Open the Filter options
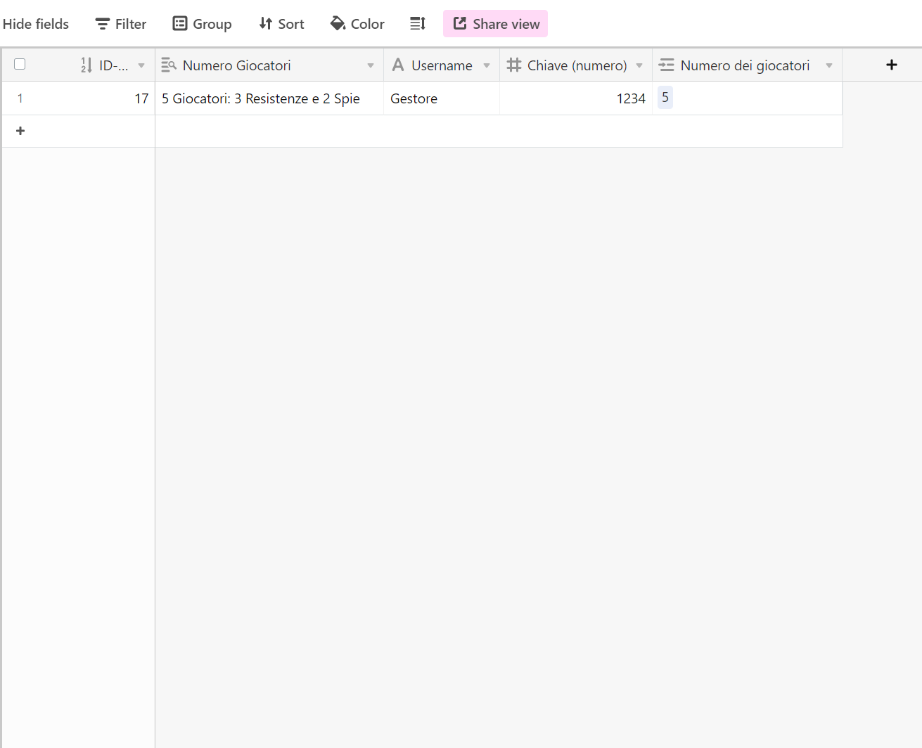The height and width of the screenshot is (748, 922). click(x=121, y=24)
